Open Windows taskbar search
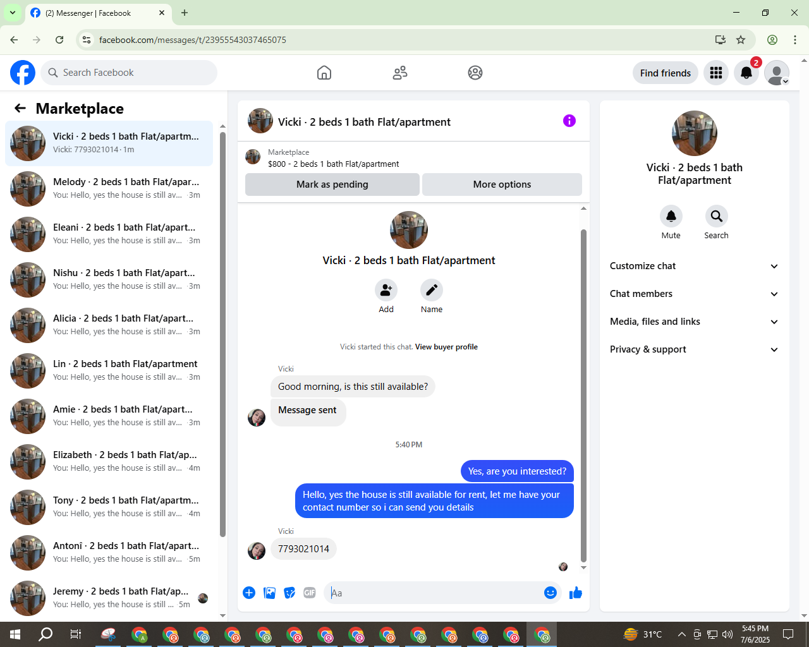Viewport: 809px width, 647px height. (46, 634)
